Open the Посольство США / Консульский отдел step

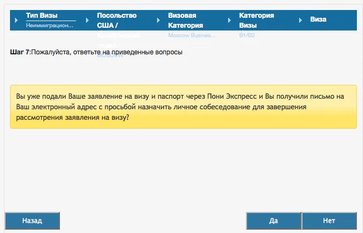(x=117, y=20)
